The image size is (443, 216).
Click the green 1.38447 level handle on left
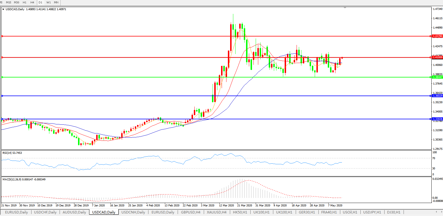2,77
